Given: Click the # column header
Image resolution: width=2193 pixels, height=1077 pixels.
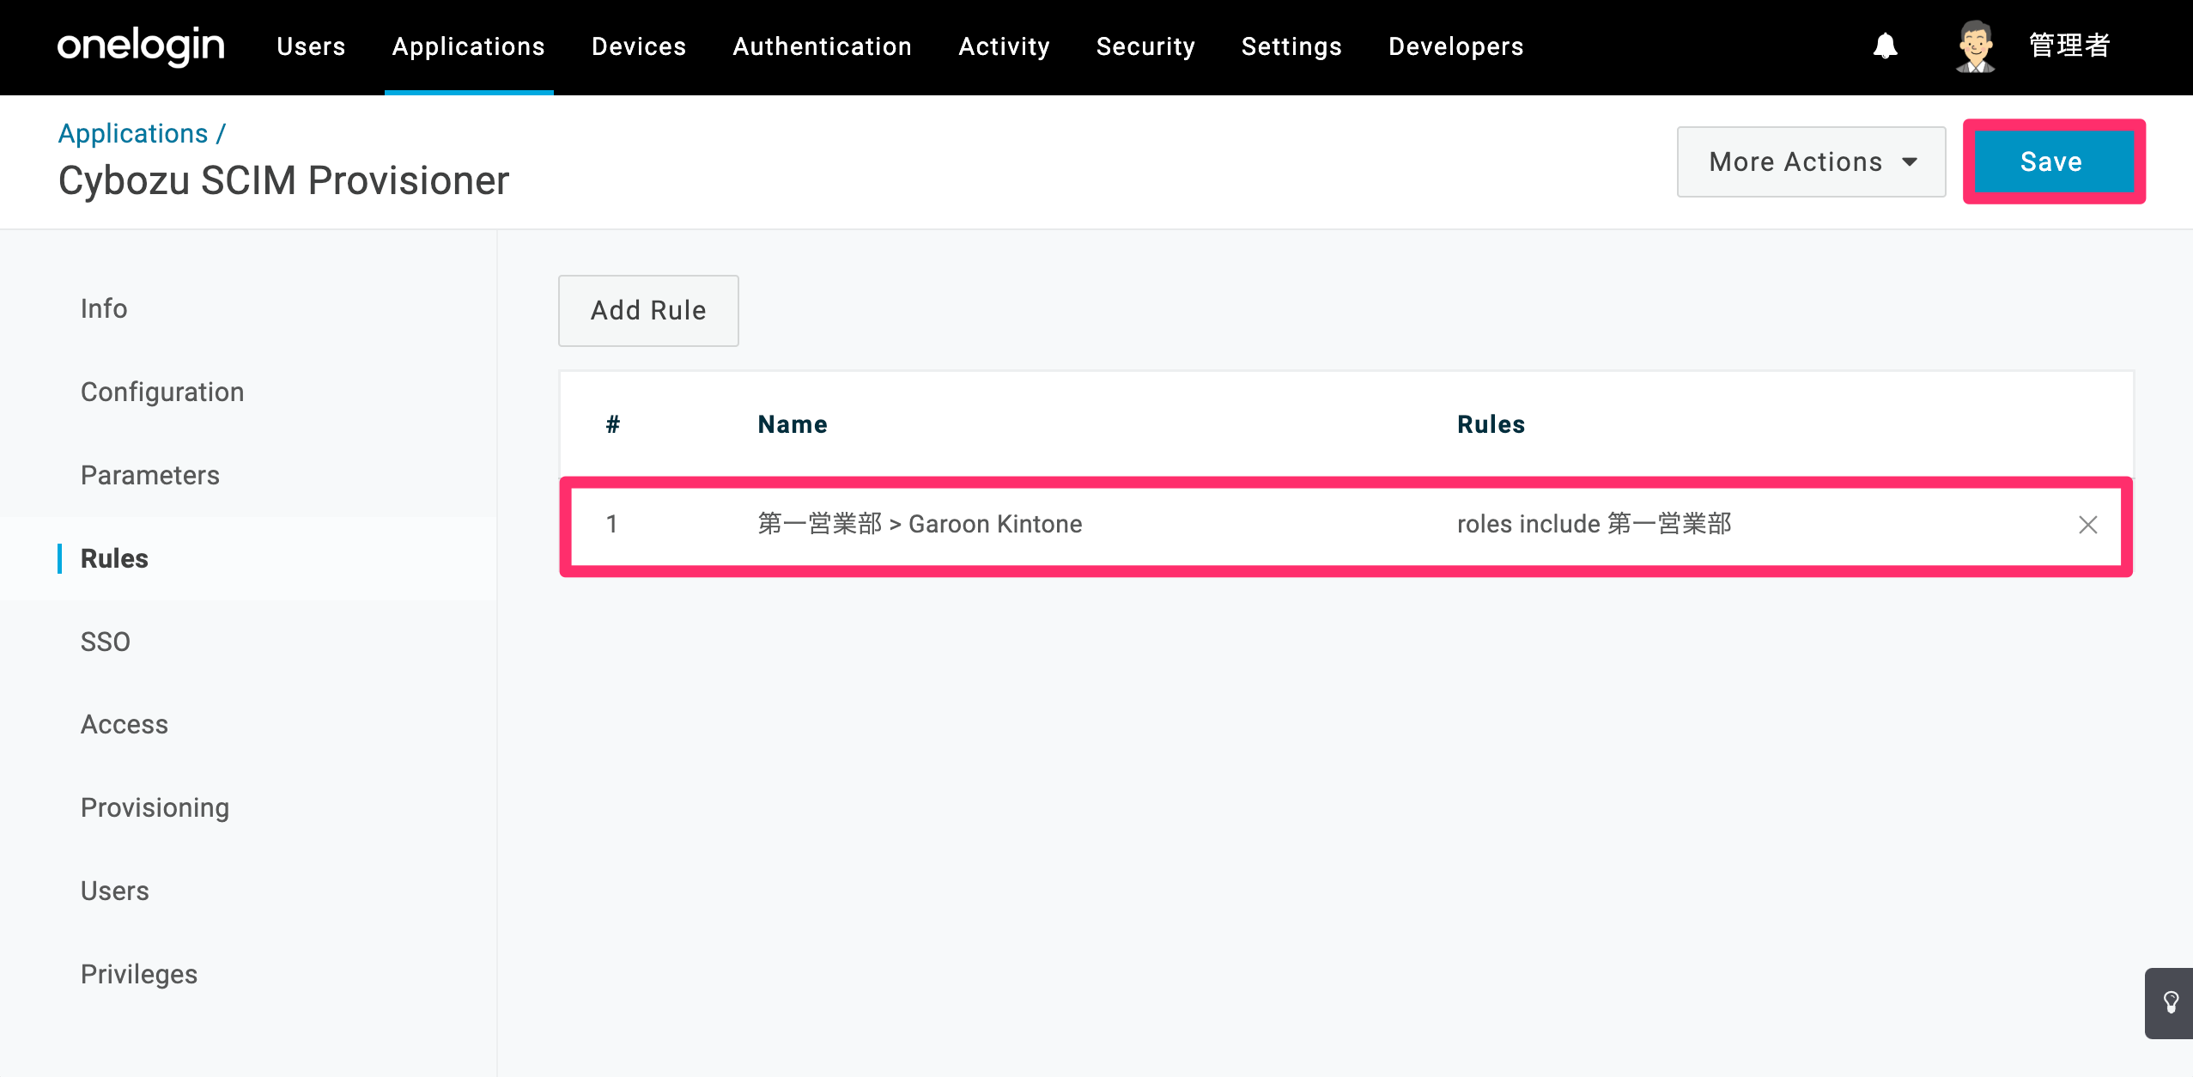Looking at the screenshot, I should point(612,424).
